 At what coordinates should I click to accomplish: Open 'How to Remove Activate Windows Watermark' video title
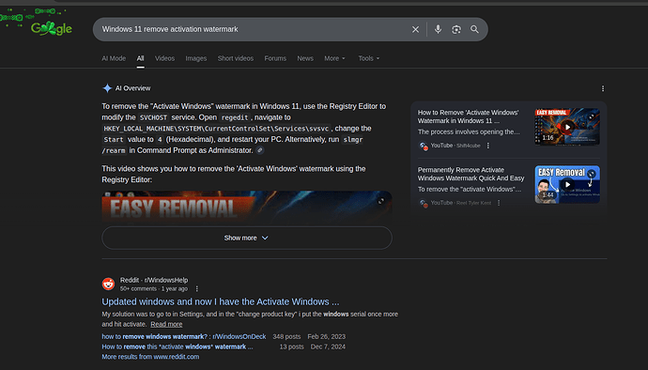(x=468, y=116)
